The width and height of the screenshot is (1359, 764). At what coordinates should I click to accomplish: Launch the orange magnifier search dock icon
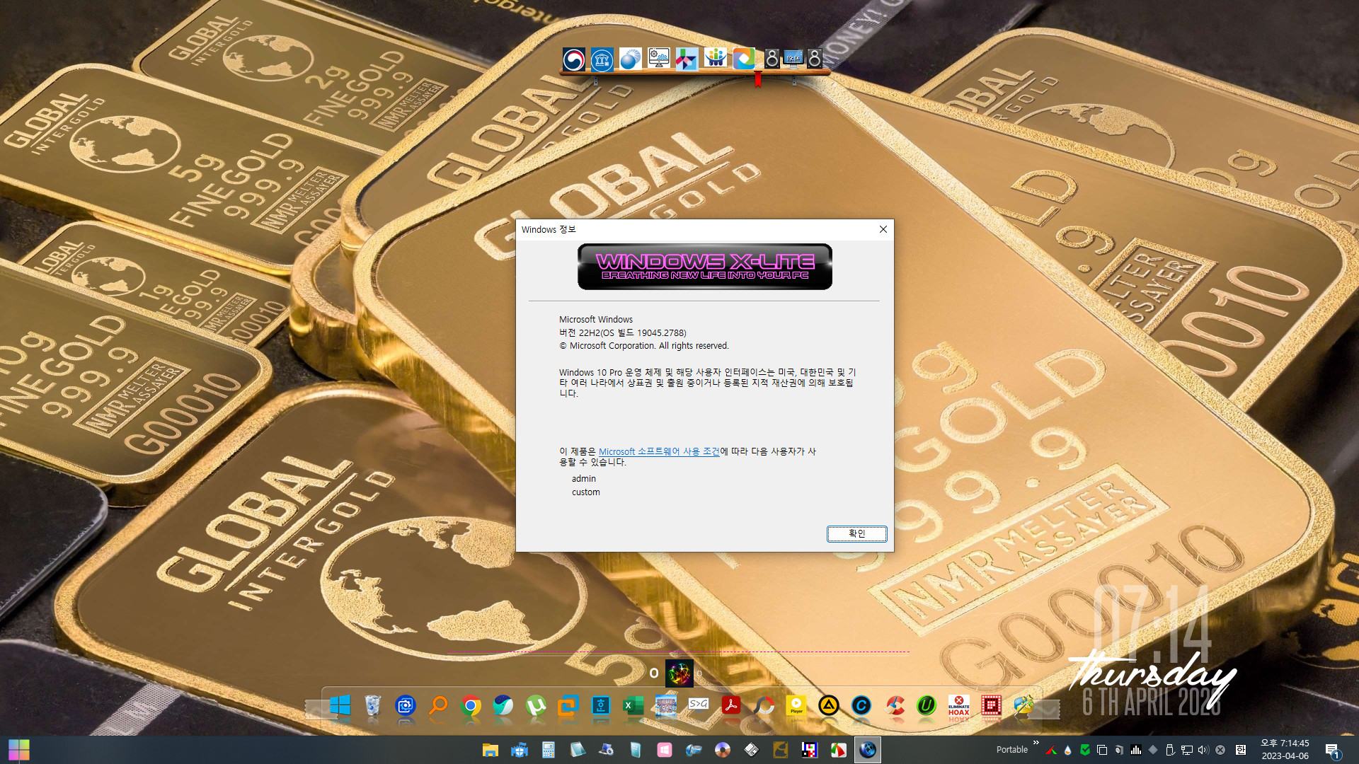438,705
